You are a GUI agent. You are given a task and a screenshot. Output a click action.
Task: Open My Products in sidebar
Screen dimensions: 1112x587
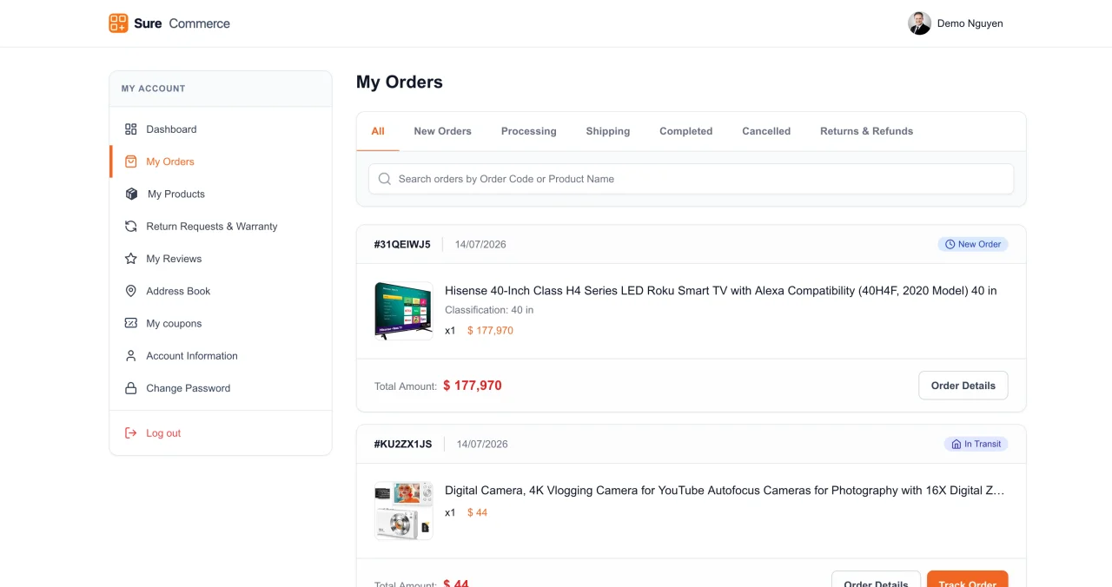coord(221,194)
